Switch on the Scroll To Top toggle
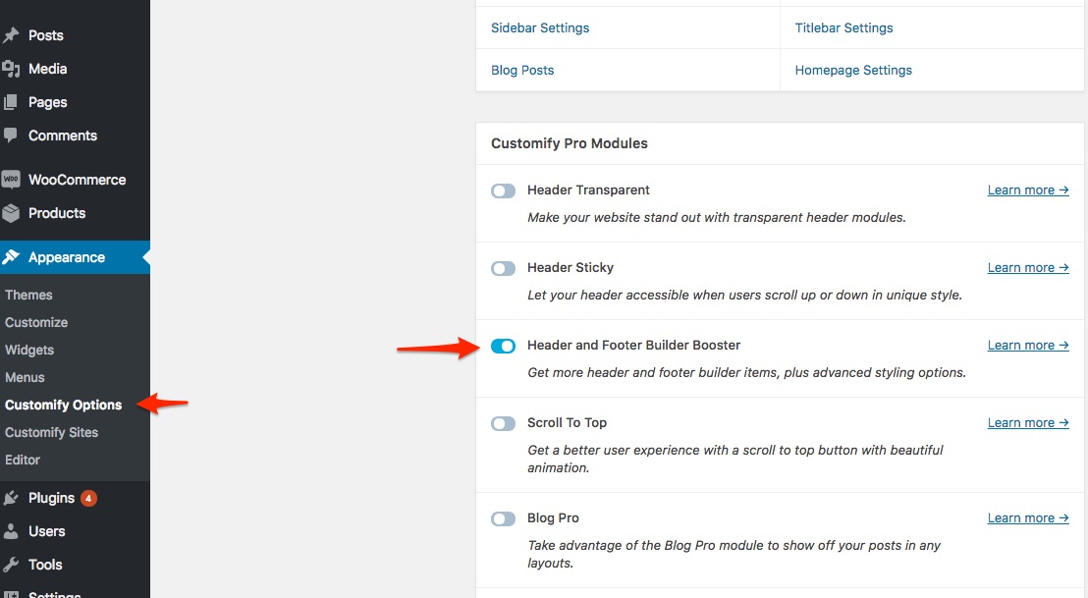 [503, 423]
